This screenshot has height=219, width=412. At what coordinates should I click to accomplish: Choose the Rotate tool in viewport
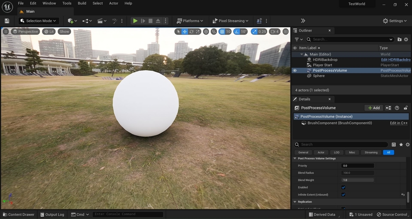[192, 32]
